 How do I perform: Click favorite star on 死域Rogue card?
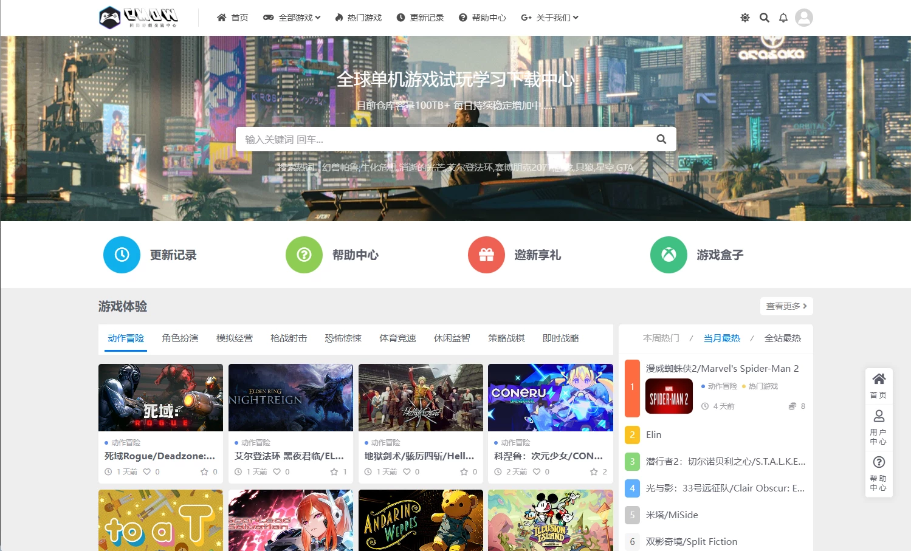pos(204,471)
